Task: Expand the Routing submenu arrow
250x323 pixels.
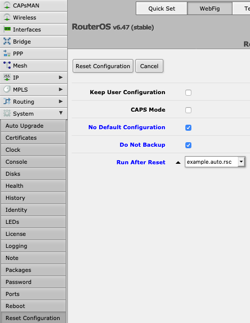Action: point(61,101)
